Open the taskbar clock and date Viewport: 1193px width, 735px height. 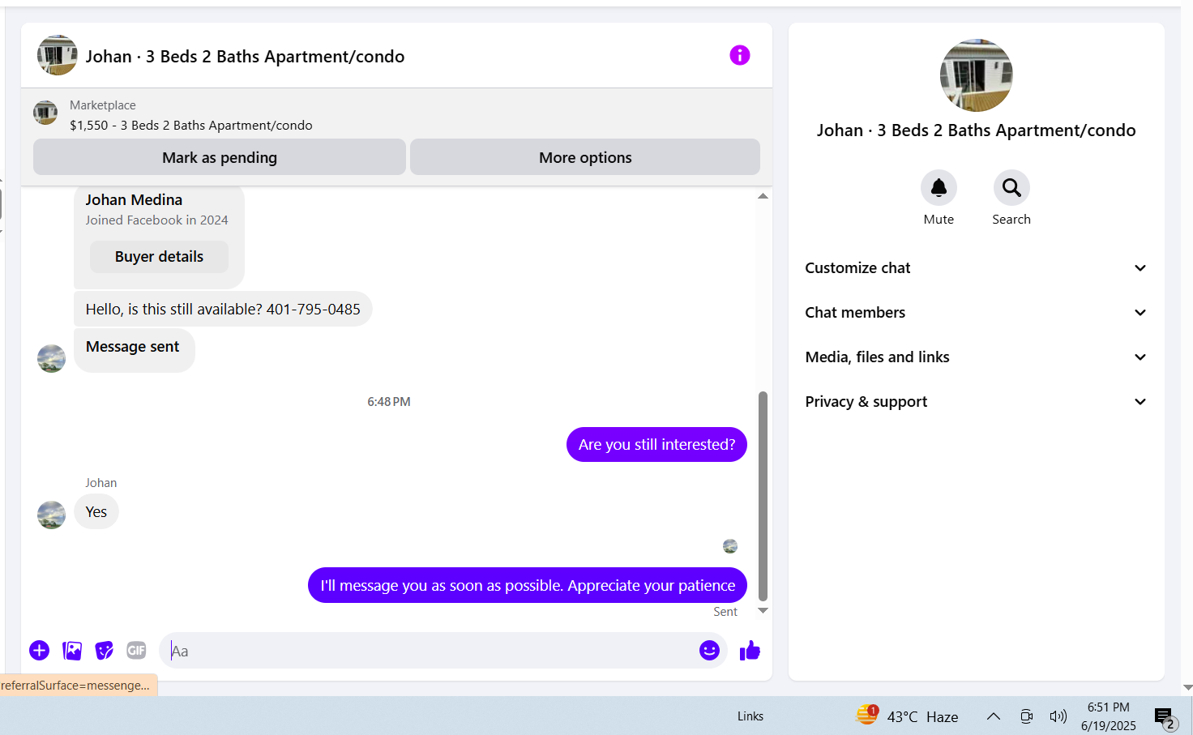[x=1109, y=716]
